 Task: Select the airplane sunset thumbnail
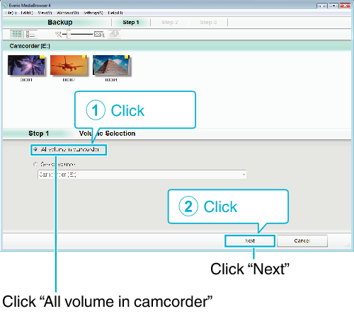click(69, 65)
